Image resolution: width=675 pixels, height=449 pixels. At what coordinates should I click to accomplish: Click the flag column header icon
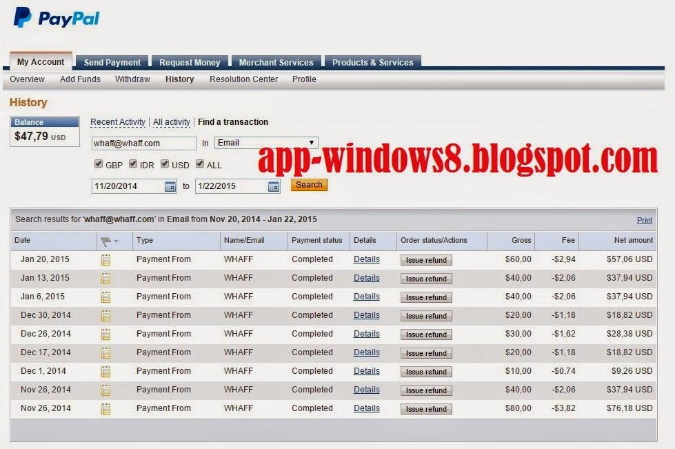[105, 241]
